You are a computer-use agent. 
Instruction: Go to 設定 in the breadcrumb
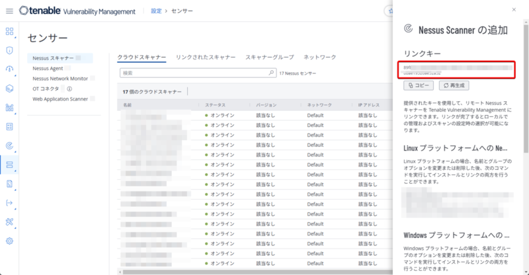point(156,11)
